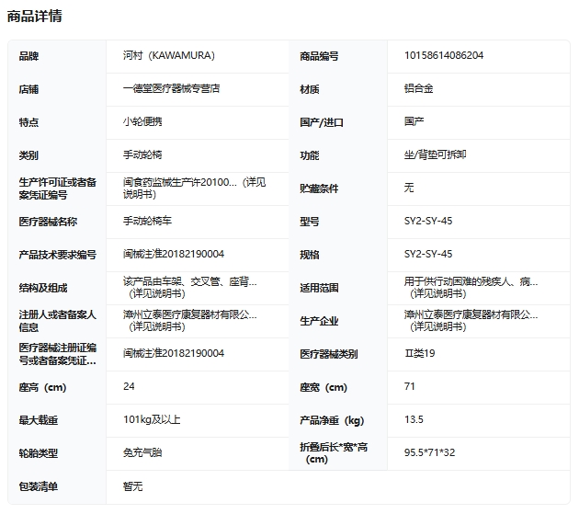Select the 医疗器械类别 value II类19

click(x=419, y=354)
